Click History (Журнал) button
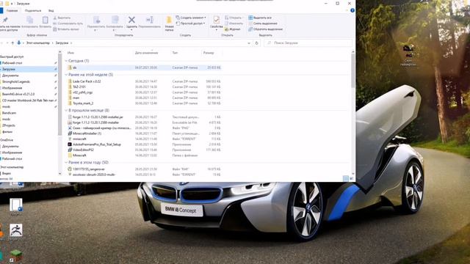The height and width of the screenshot is (264, 470). [233, 29]
